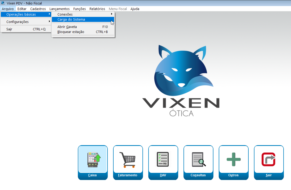
Task: Open the Relatórios menu
Action: point(97,9)
